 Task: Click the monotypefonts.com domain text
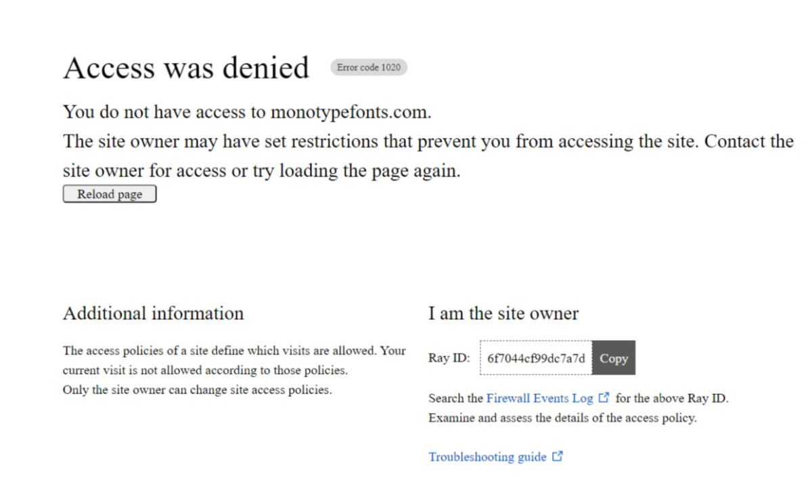point(351,112)
